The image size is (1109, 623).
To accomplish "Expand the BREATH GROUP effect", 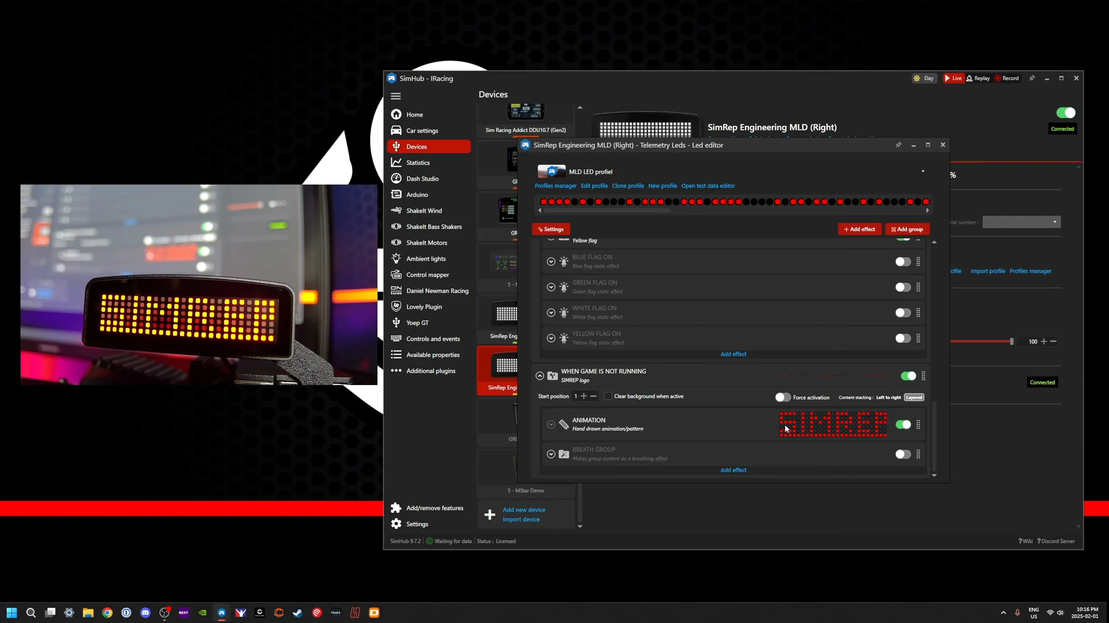I will coord(551,454).
